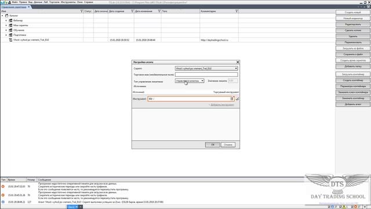Click the Заменить ключ контейнера button

(x=353, y=92)
